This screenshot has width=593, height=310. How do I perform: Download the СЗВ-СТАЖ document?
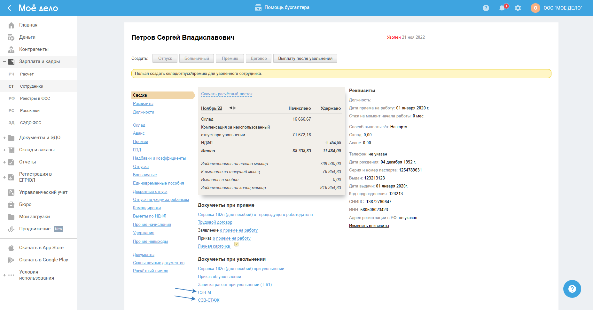[x=208, y=300]
